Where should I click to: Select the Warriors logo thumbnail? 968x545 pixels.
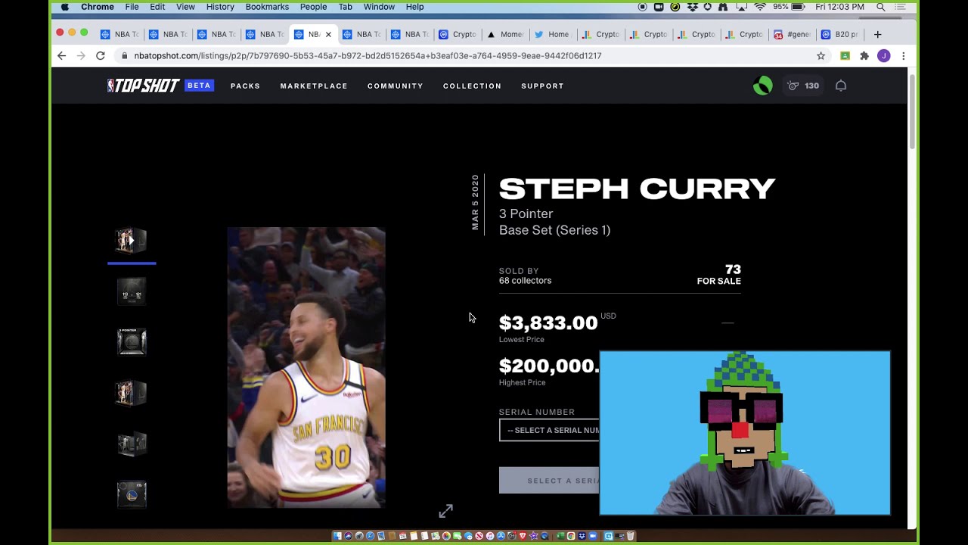(x=132, y=494)
